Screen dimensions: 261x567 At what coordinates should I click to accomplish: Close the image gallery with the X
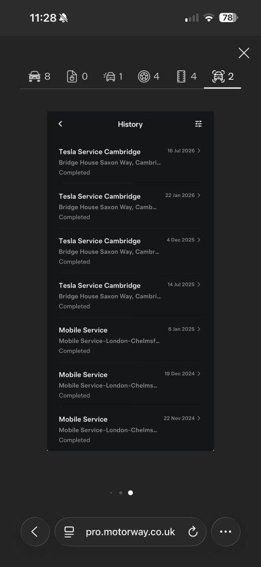(244, 53)
